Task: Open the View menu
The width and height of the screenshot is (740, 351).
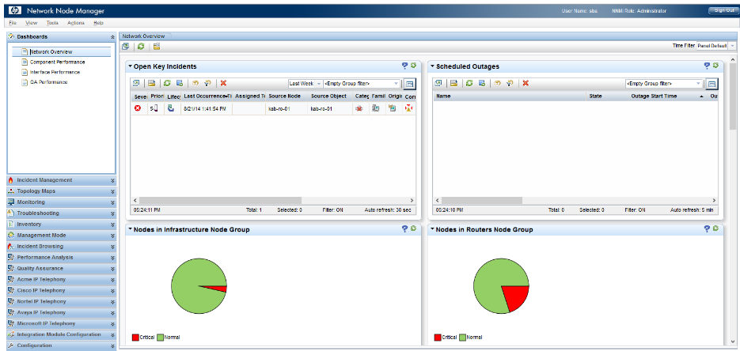Action: [x=32, y=23]
